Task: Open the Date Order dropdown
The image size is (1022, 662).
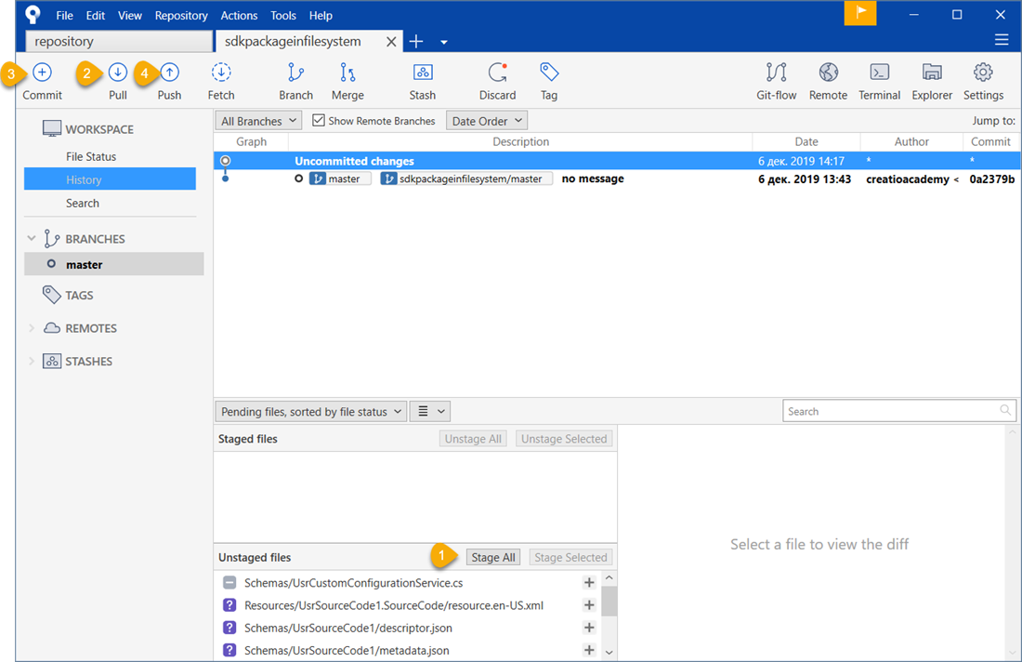Action: coord(486,119)
